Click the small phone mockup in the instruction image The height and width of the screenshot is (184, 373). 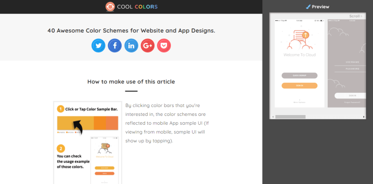click(104, 160)
